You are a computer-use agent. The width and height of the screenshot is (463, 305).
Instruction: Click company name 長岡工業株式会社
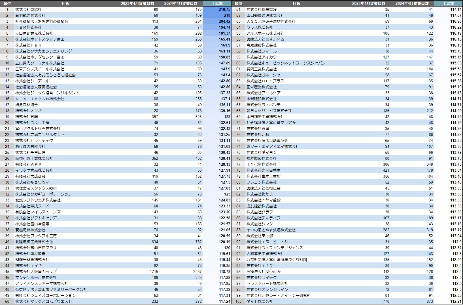coord(262,69)
